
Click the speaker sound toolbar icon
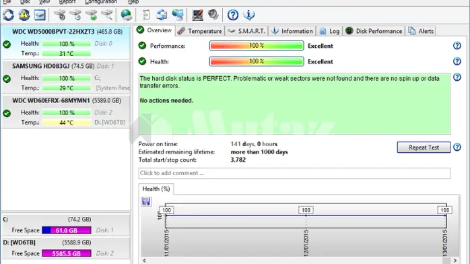pyautogui.click(x=213, y=15)
